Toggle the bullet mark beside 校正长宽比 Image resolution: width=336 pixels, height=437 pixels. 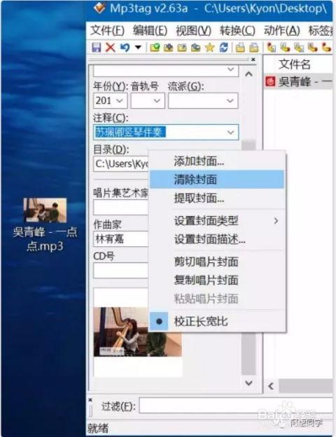tap(159, 321)
